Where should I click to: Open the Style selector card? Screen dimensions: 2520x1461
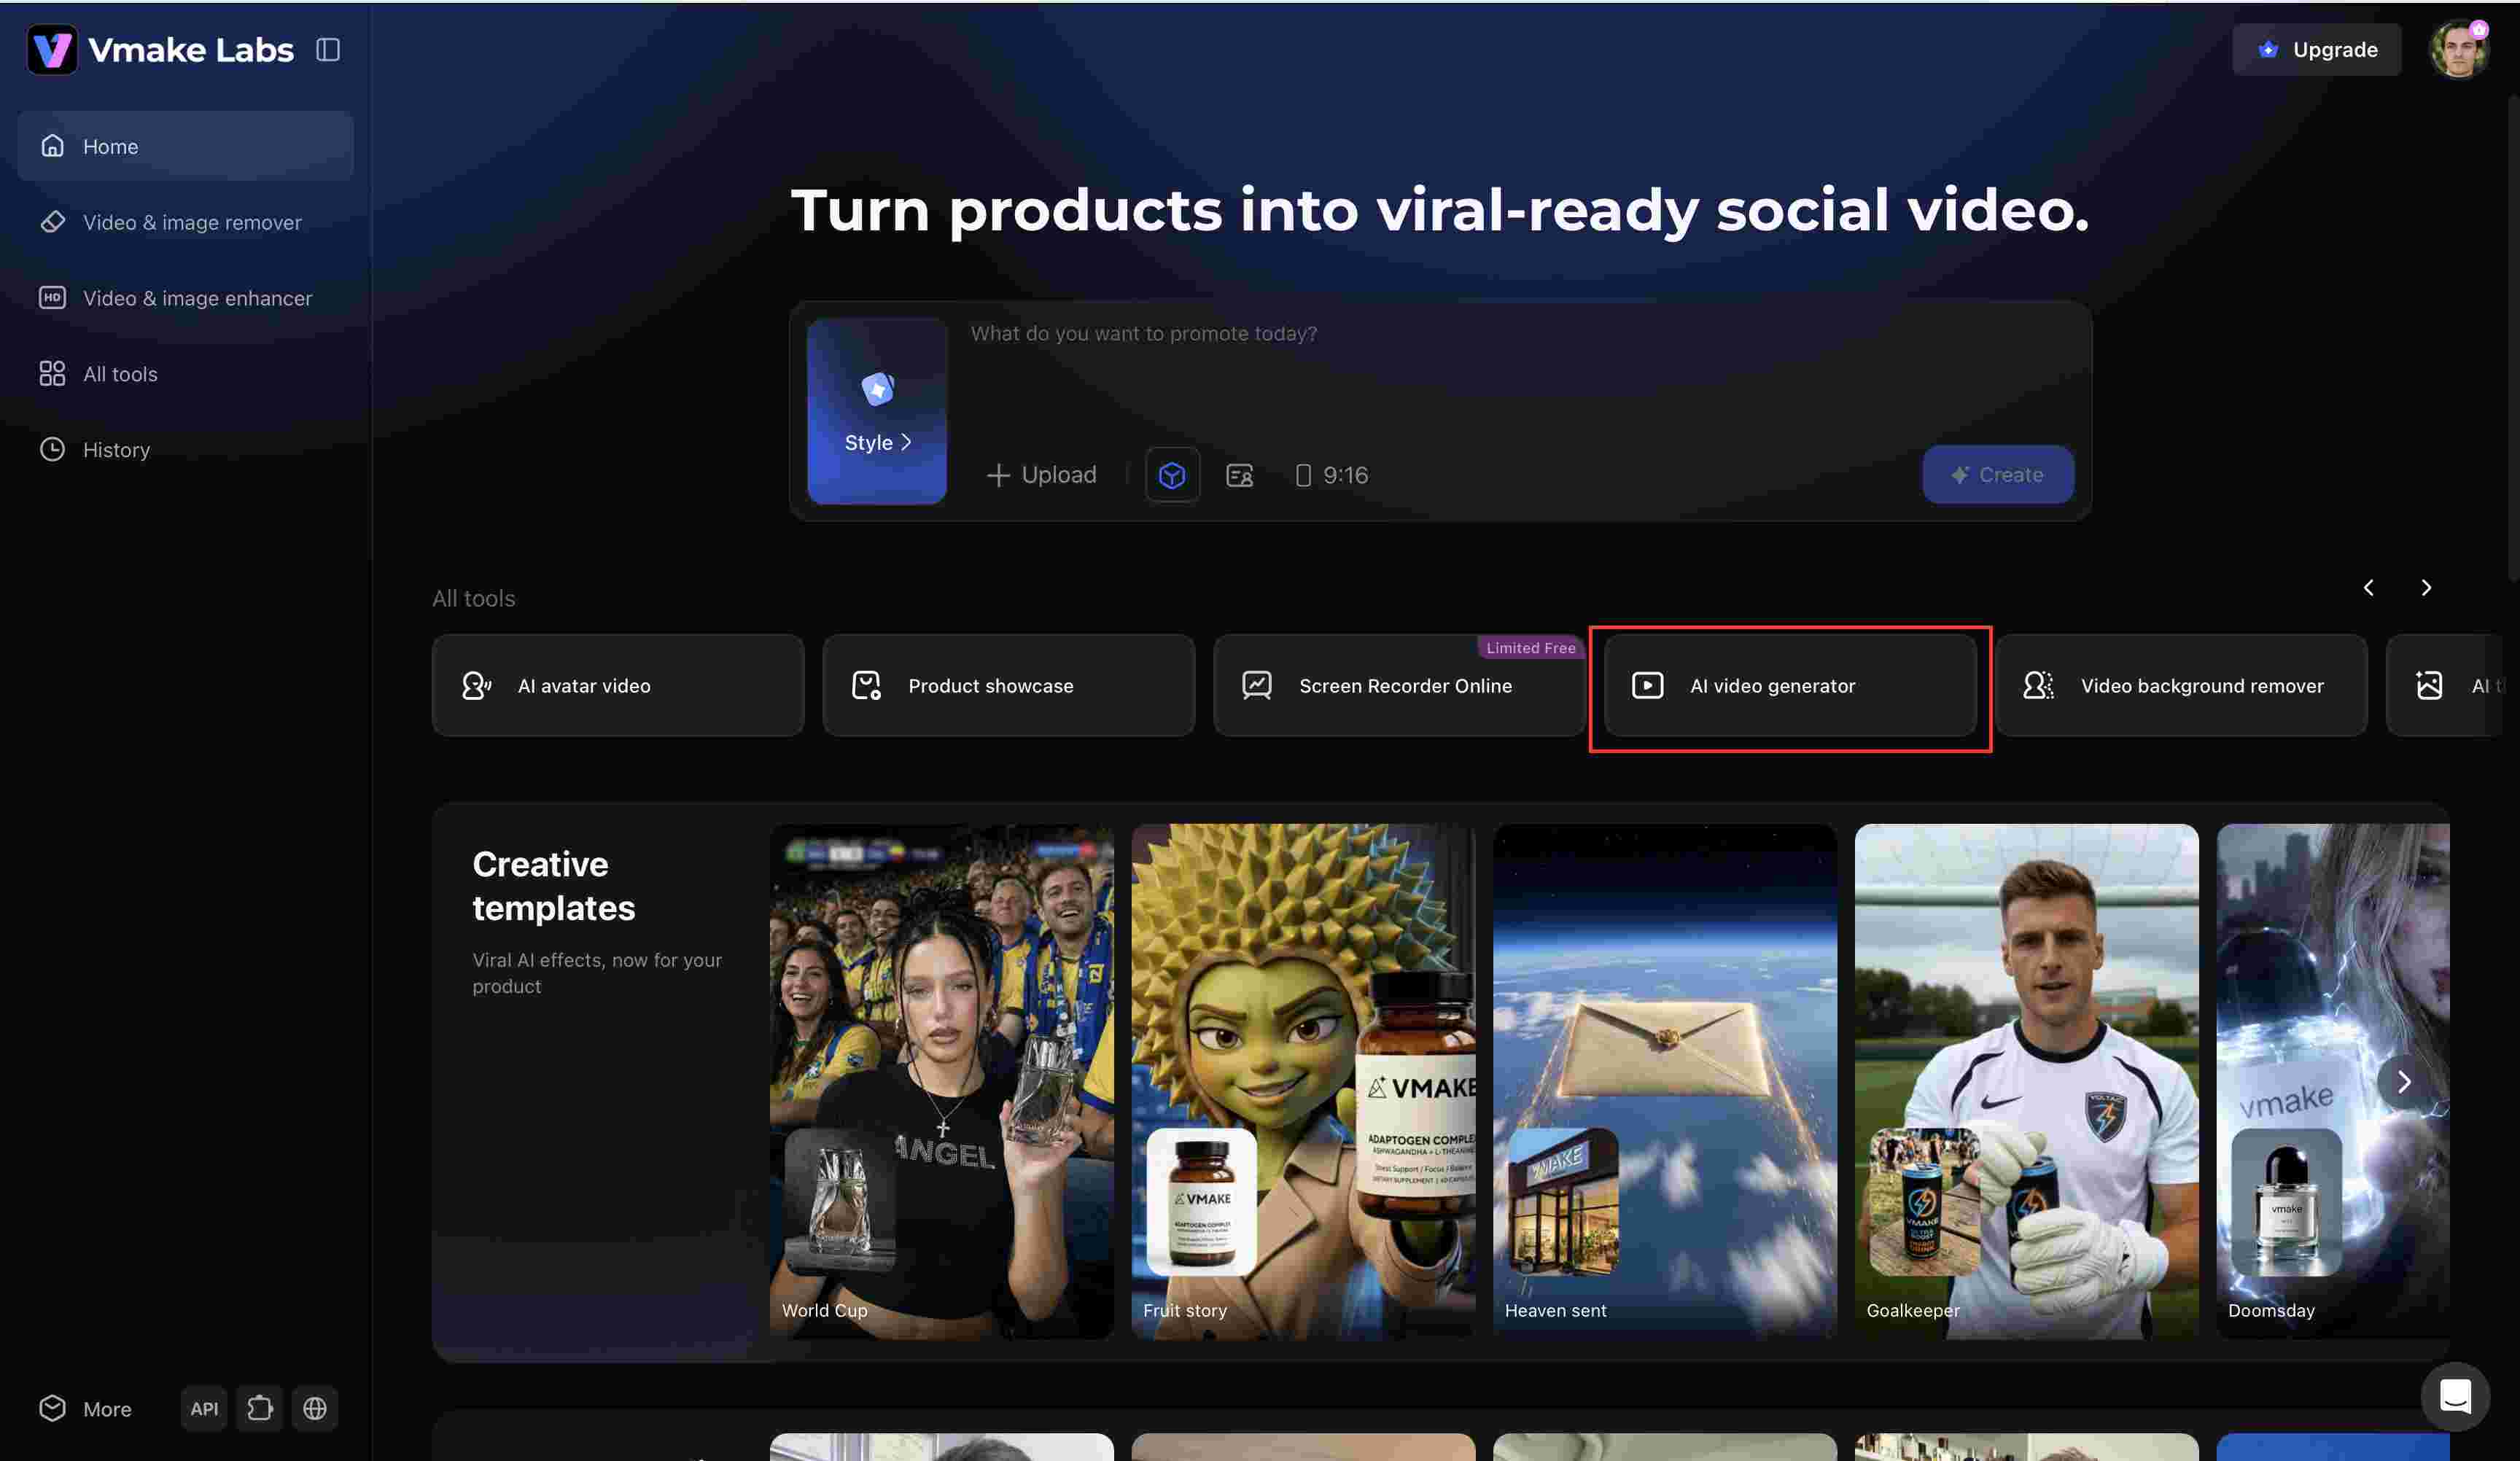pyautogui.click(x=877, y=411)
